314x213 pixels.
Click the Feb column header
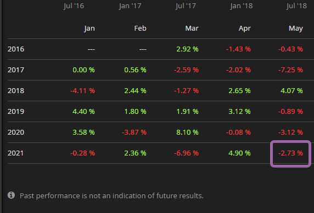140,28
